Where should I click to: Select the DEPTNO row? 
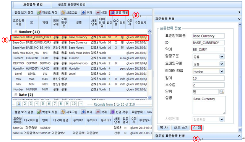(80, 63)
